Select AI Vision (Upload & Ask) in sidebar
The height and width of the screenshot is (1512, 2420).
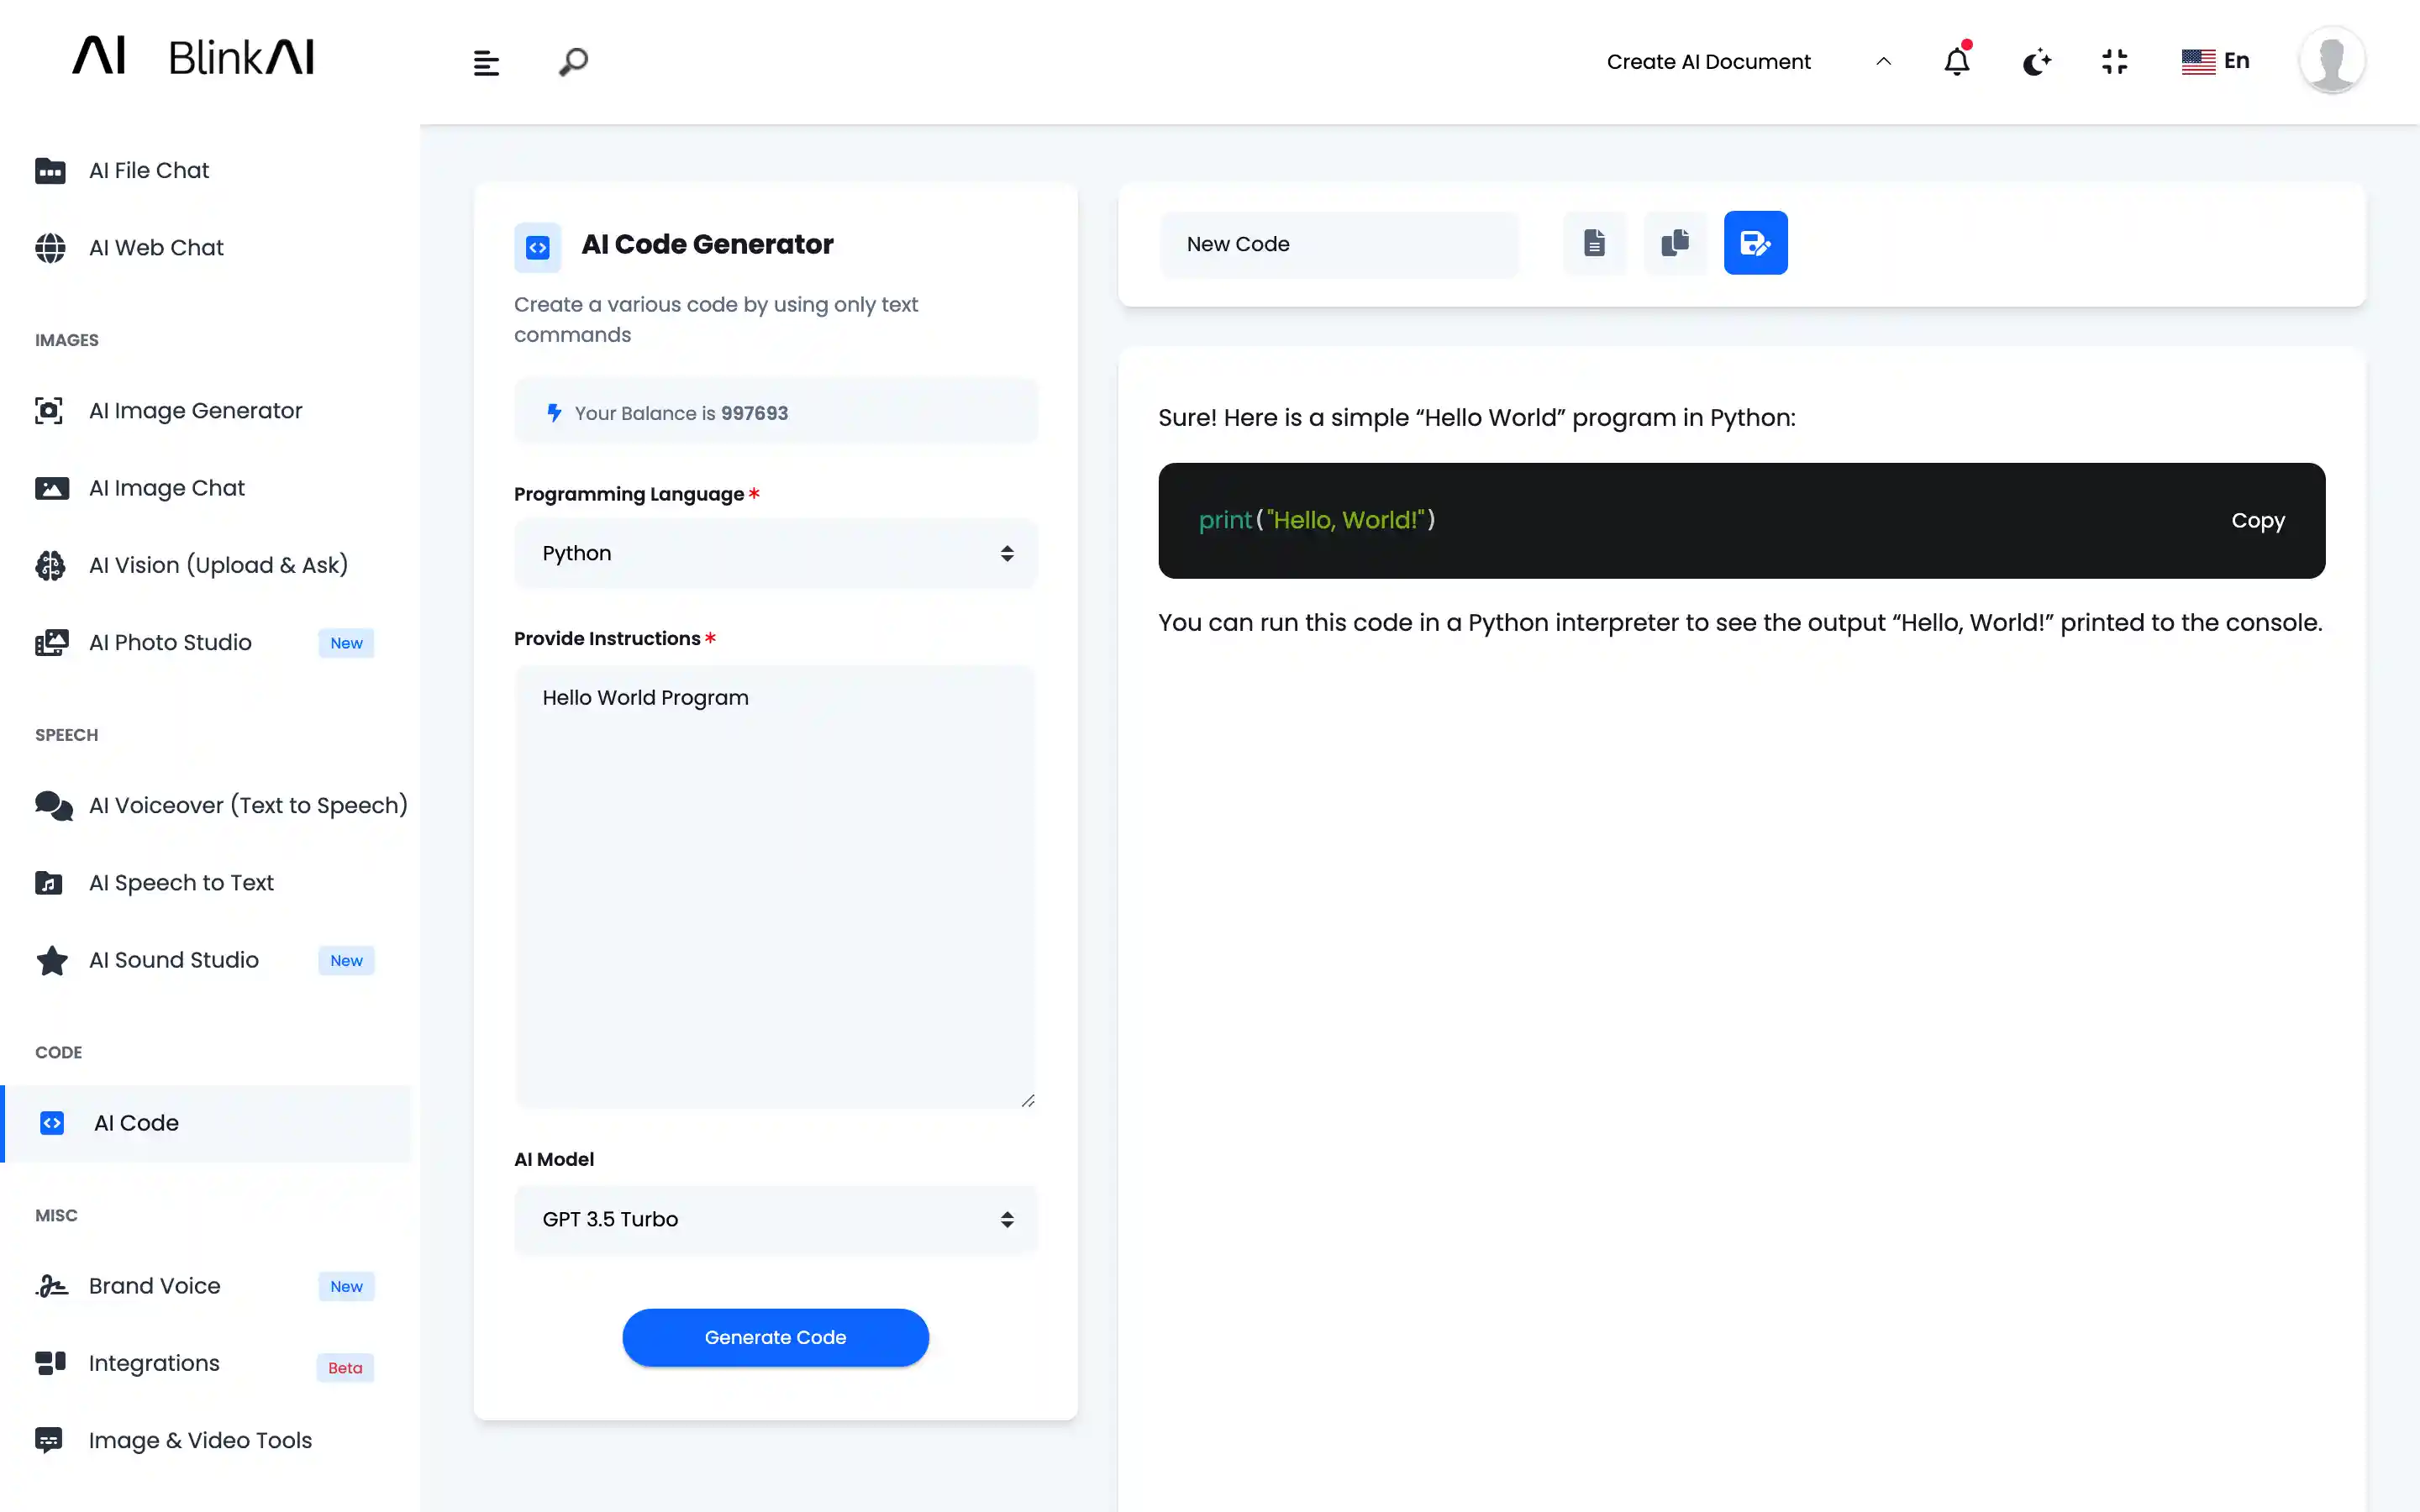coord(218,565)
